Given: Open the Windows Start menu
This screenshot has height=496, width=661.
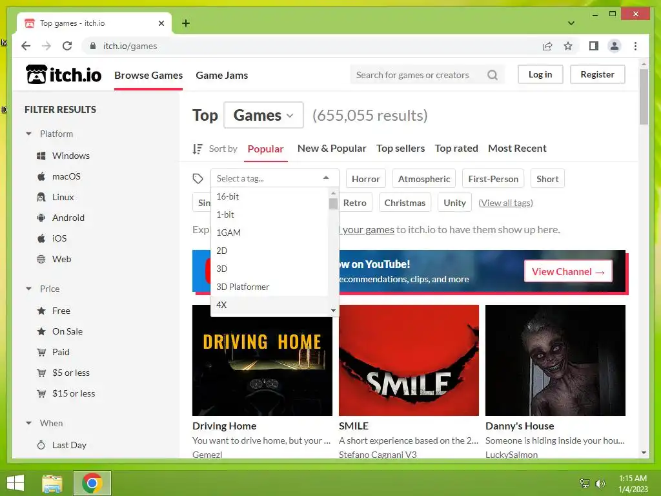Looking at the screenshot, I should 15,483.
